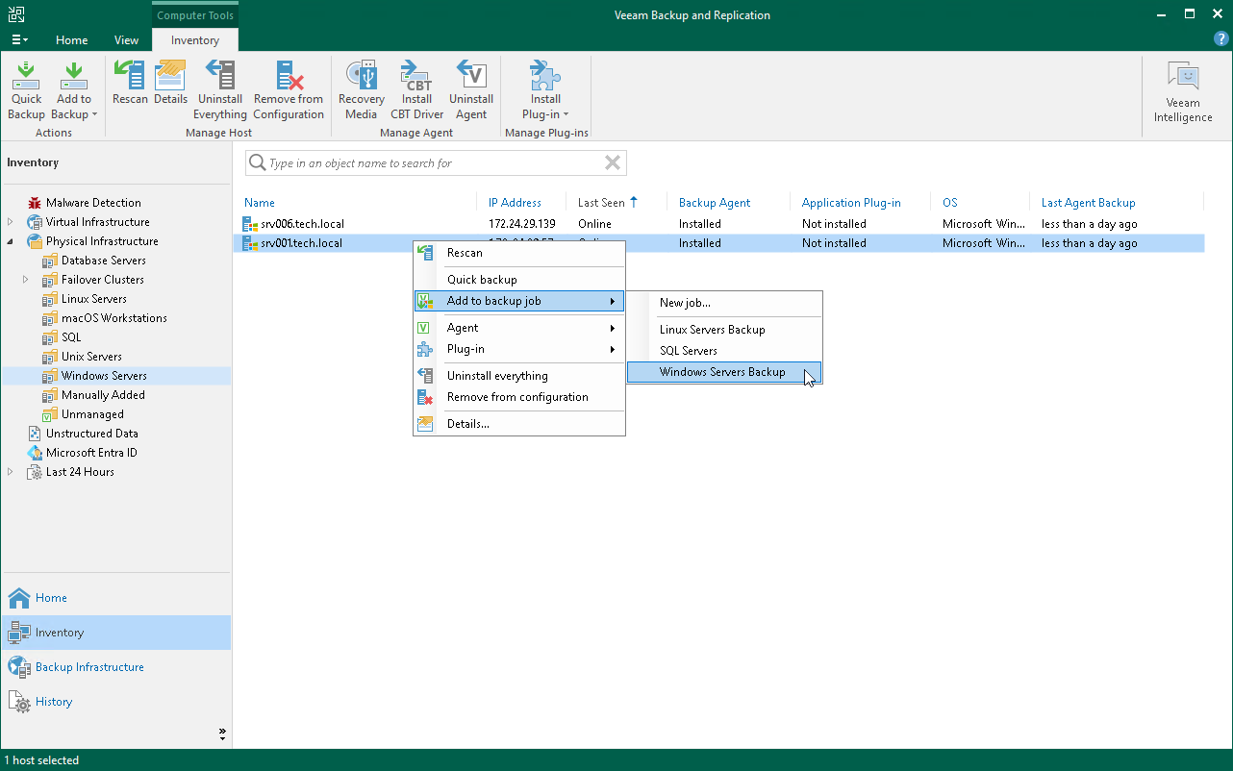The height and width of the screenshot is (771, 1233).
Task: Expand the Failover Clusters tree node
Action: click(x=26, y=280)
